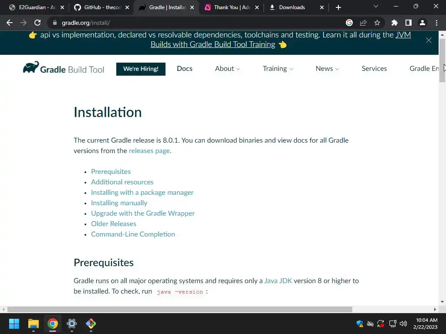Open network display tray icon
The height and width of the screenshot is (334, 446).
(x=392, y=324)
